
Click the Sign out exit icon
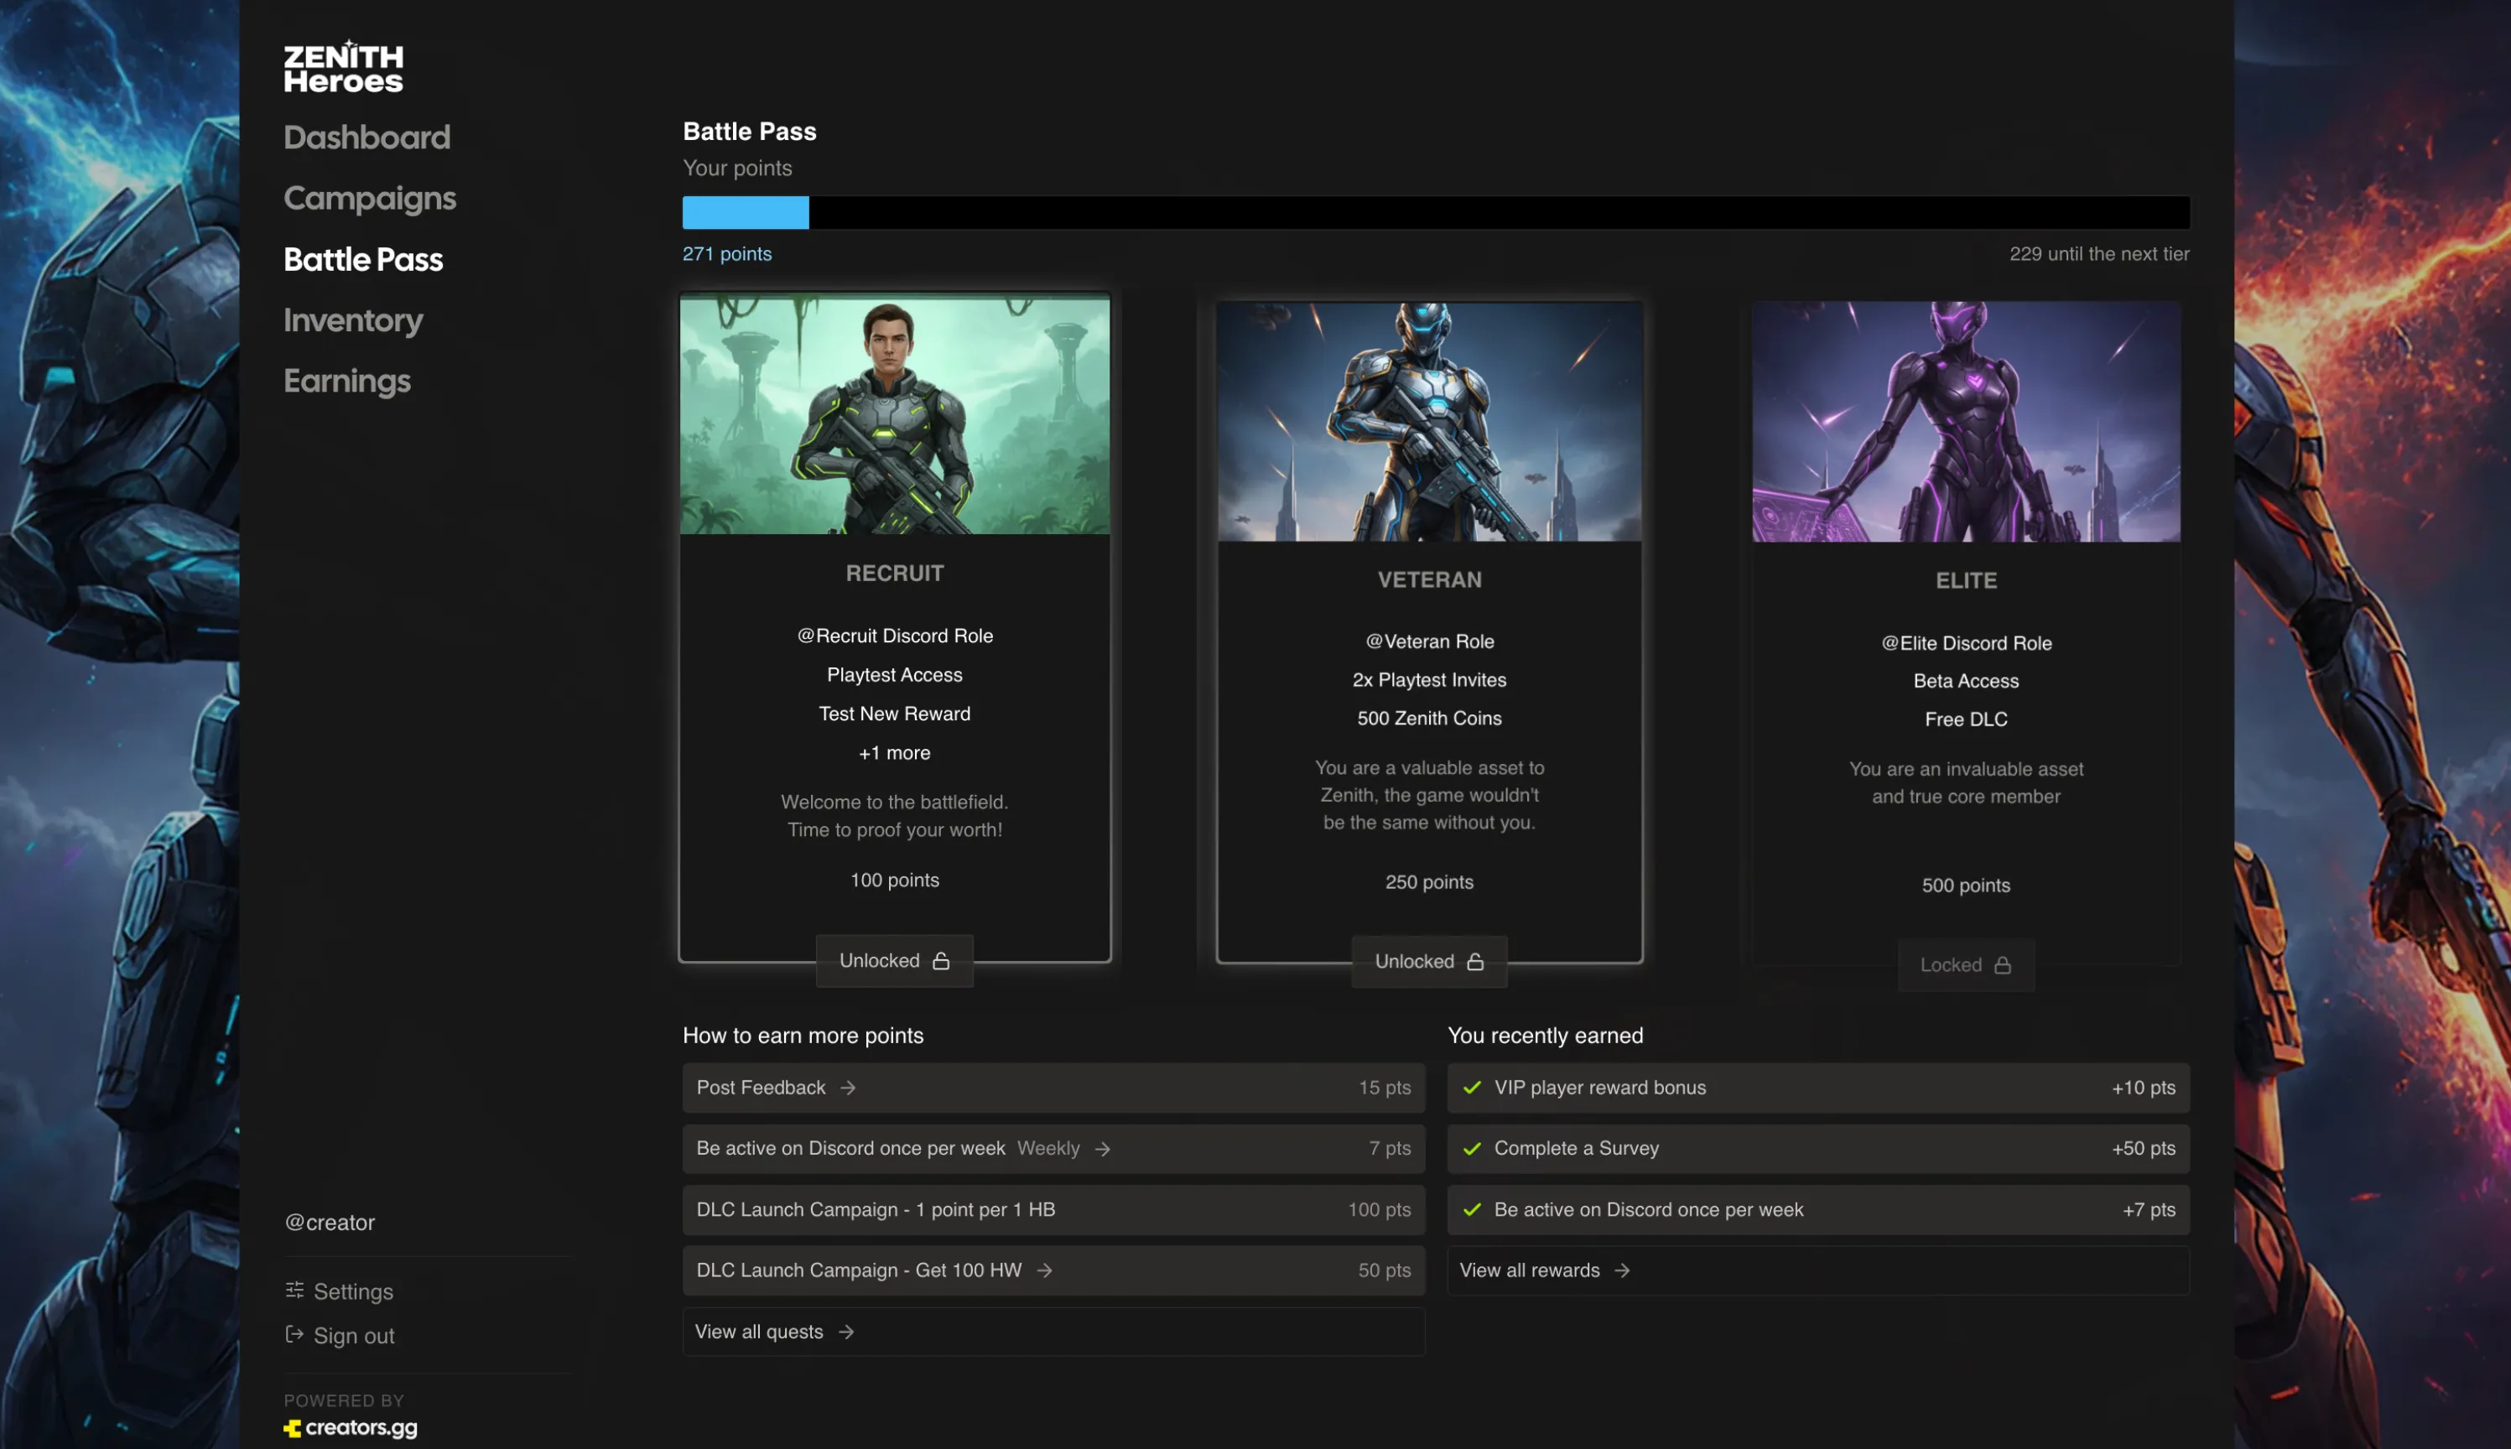click(x=294, y=1335)
